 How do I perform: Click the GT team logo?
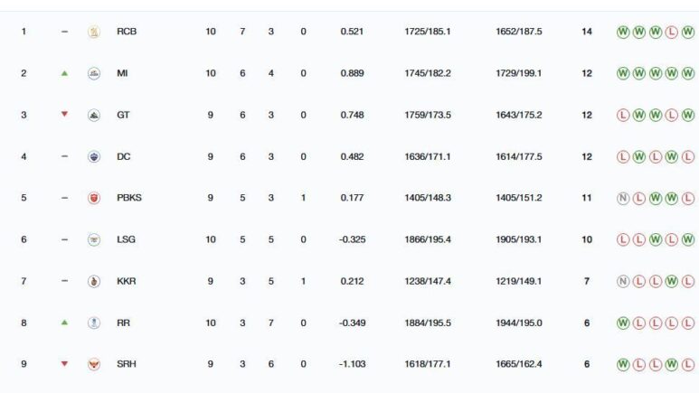pyautogui.click(x=92, y=115)
